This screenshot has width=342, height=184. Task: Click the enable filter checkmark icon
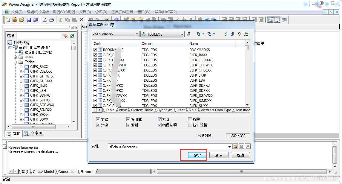point(246,34)
